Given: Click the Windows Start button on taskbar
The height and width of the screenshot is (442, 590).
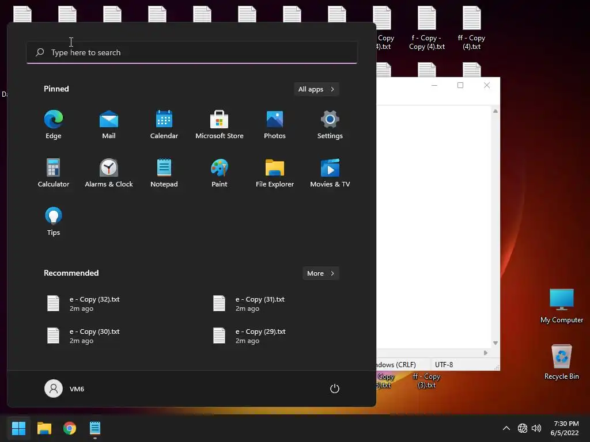Looking at the screenshot, I should (x=18, y=428).
